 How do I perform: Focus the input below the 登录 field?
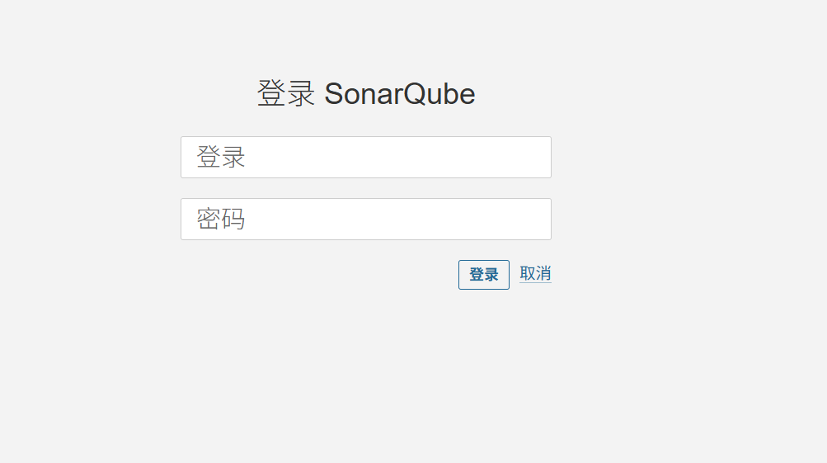[x=365, y=219]
